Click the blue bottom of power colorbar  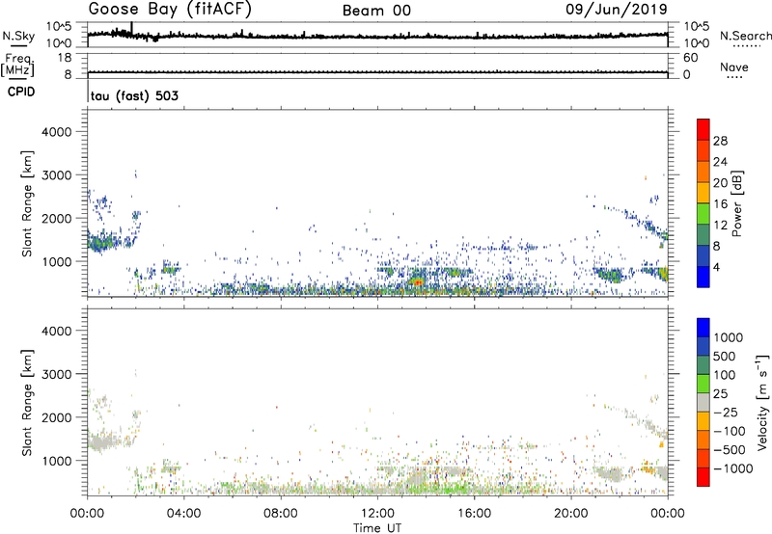pos(703,277)
